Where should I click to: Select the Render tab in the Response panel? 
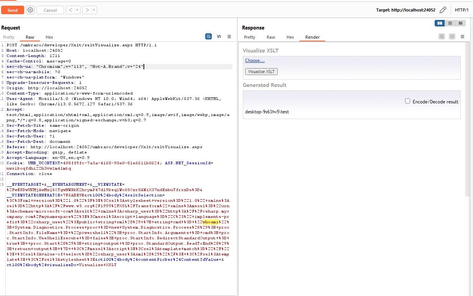(312, 37)
